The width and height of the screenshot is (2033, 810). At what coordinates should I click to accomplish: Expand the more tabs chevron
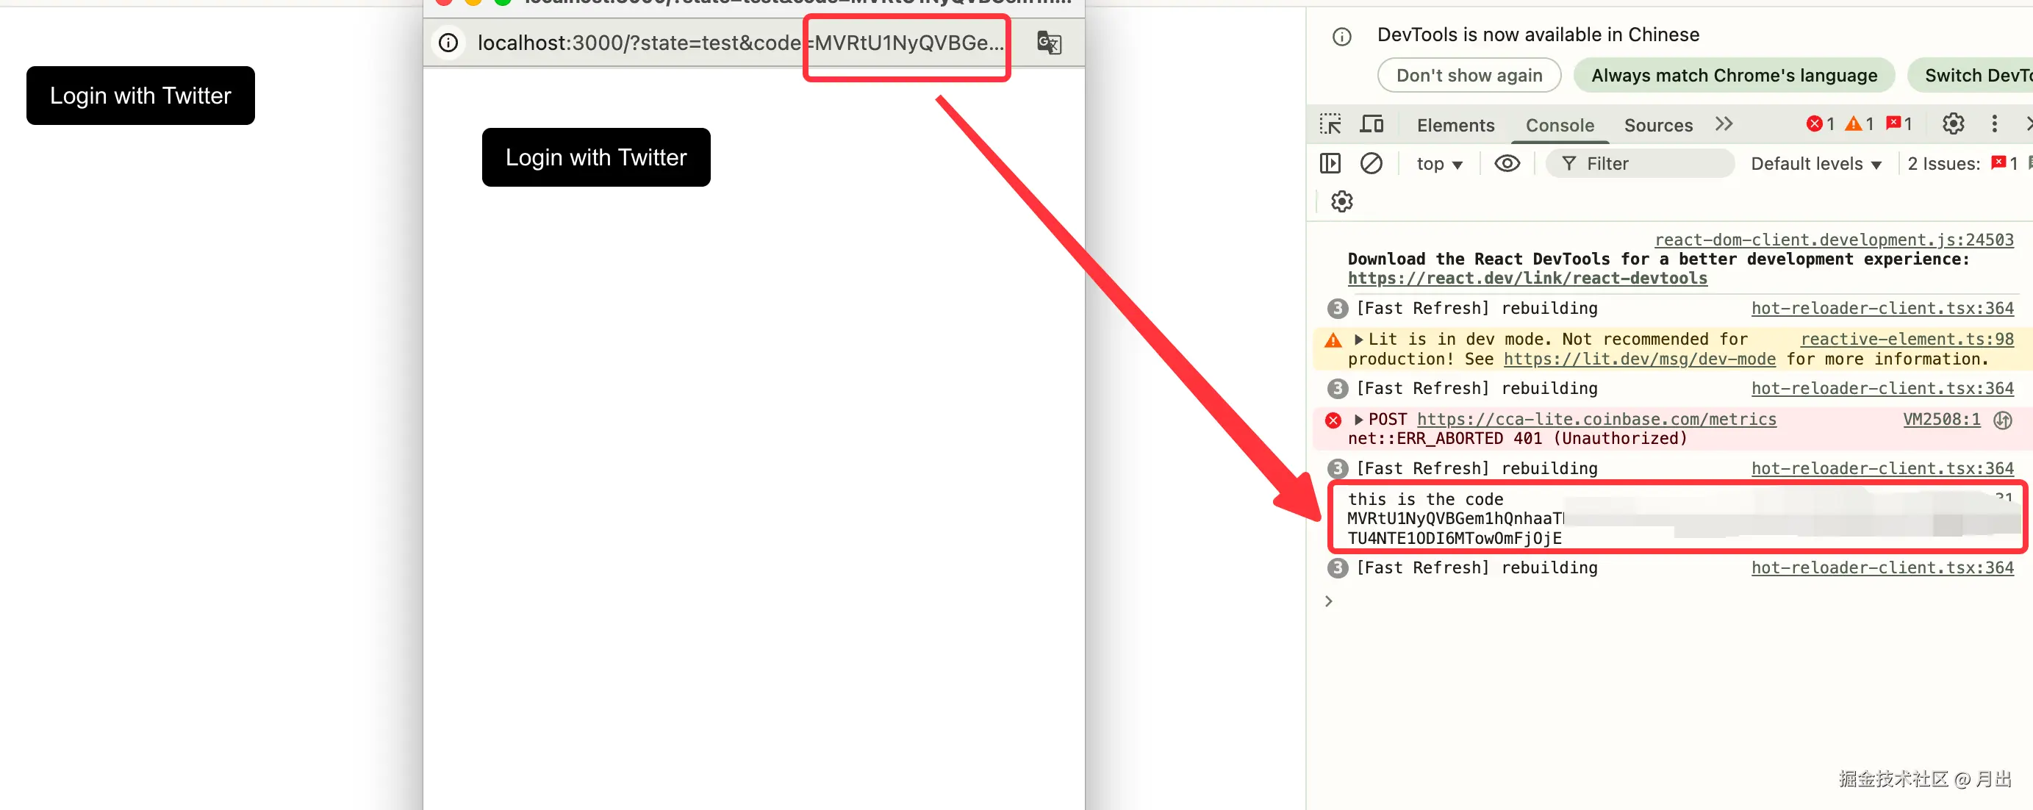click(1724, 124)
